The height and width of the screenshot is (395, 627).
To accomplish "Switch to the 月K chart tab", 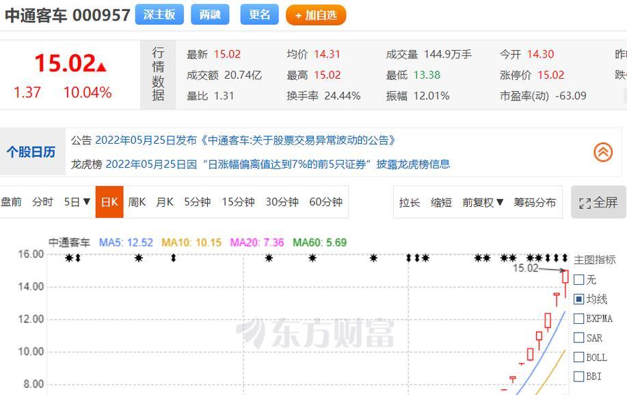I will (165, 202).
